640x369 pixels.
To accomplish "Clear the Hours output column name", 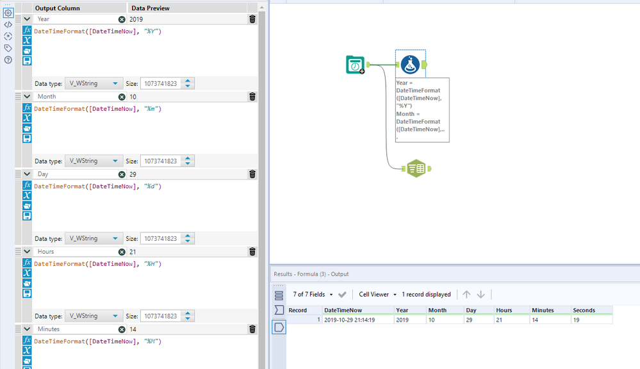I will tap(122, 252).
